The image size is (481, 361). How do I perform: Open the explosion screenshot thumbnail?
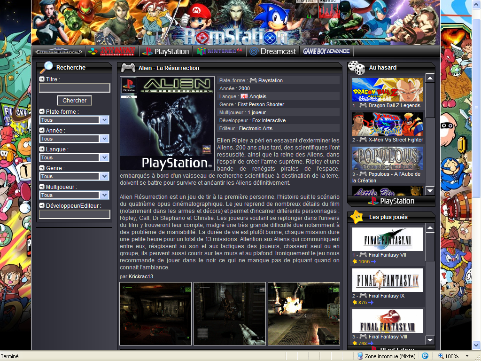pyautogui.click(x=304, y=314)
